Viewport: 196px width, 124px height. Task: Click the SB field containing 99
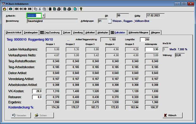coord(123,15)
